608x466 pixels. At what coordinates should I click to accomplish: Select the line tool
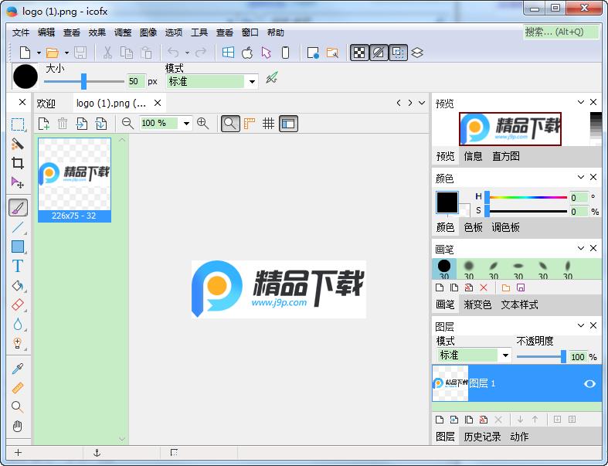[18, 227]
